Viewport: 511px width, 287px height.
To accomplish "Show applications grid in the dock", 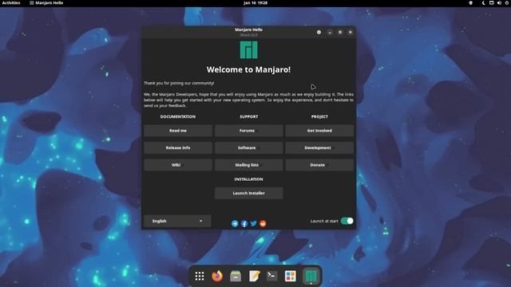I will [200, 277].
